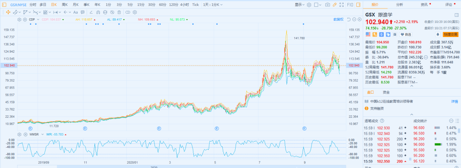Switch to the 分析 tab
461x168 pixels.
tap(399, 5)
